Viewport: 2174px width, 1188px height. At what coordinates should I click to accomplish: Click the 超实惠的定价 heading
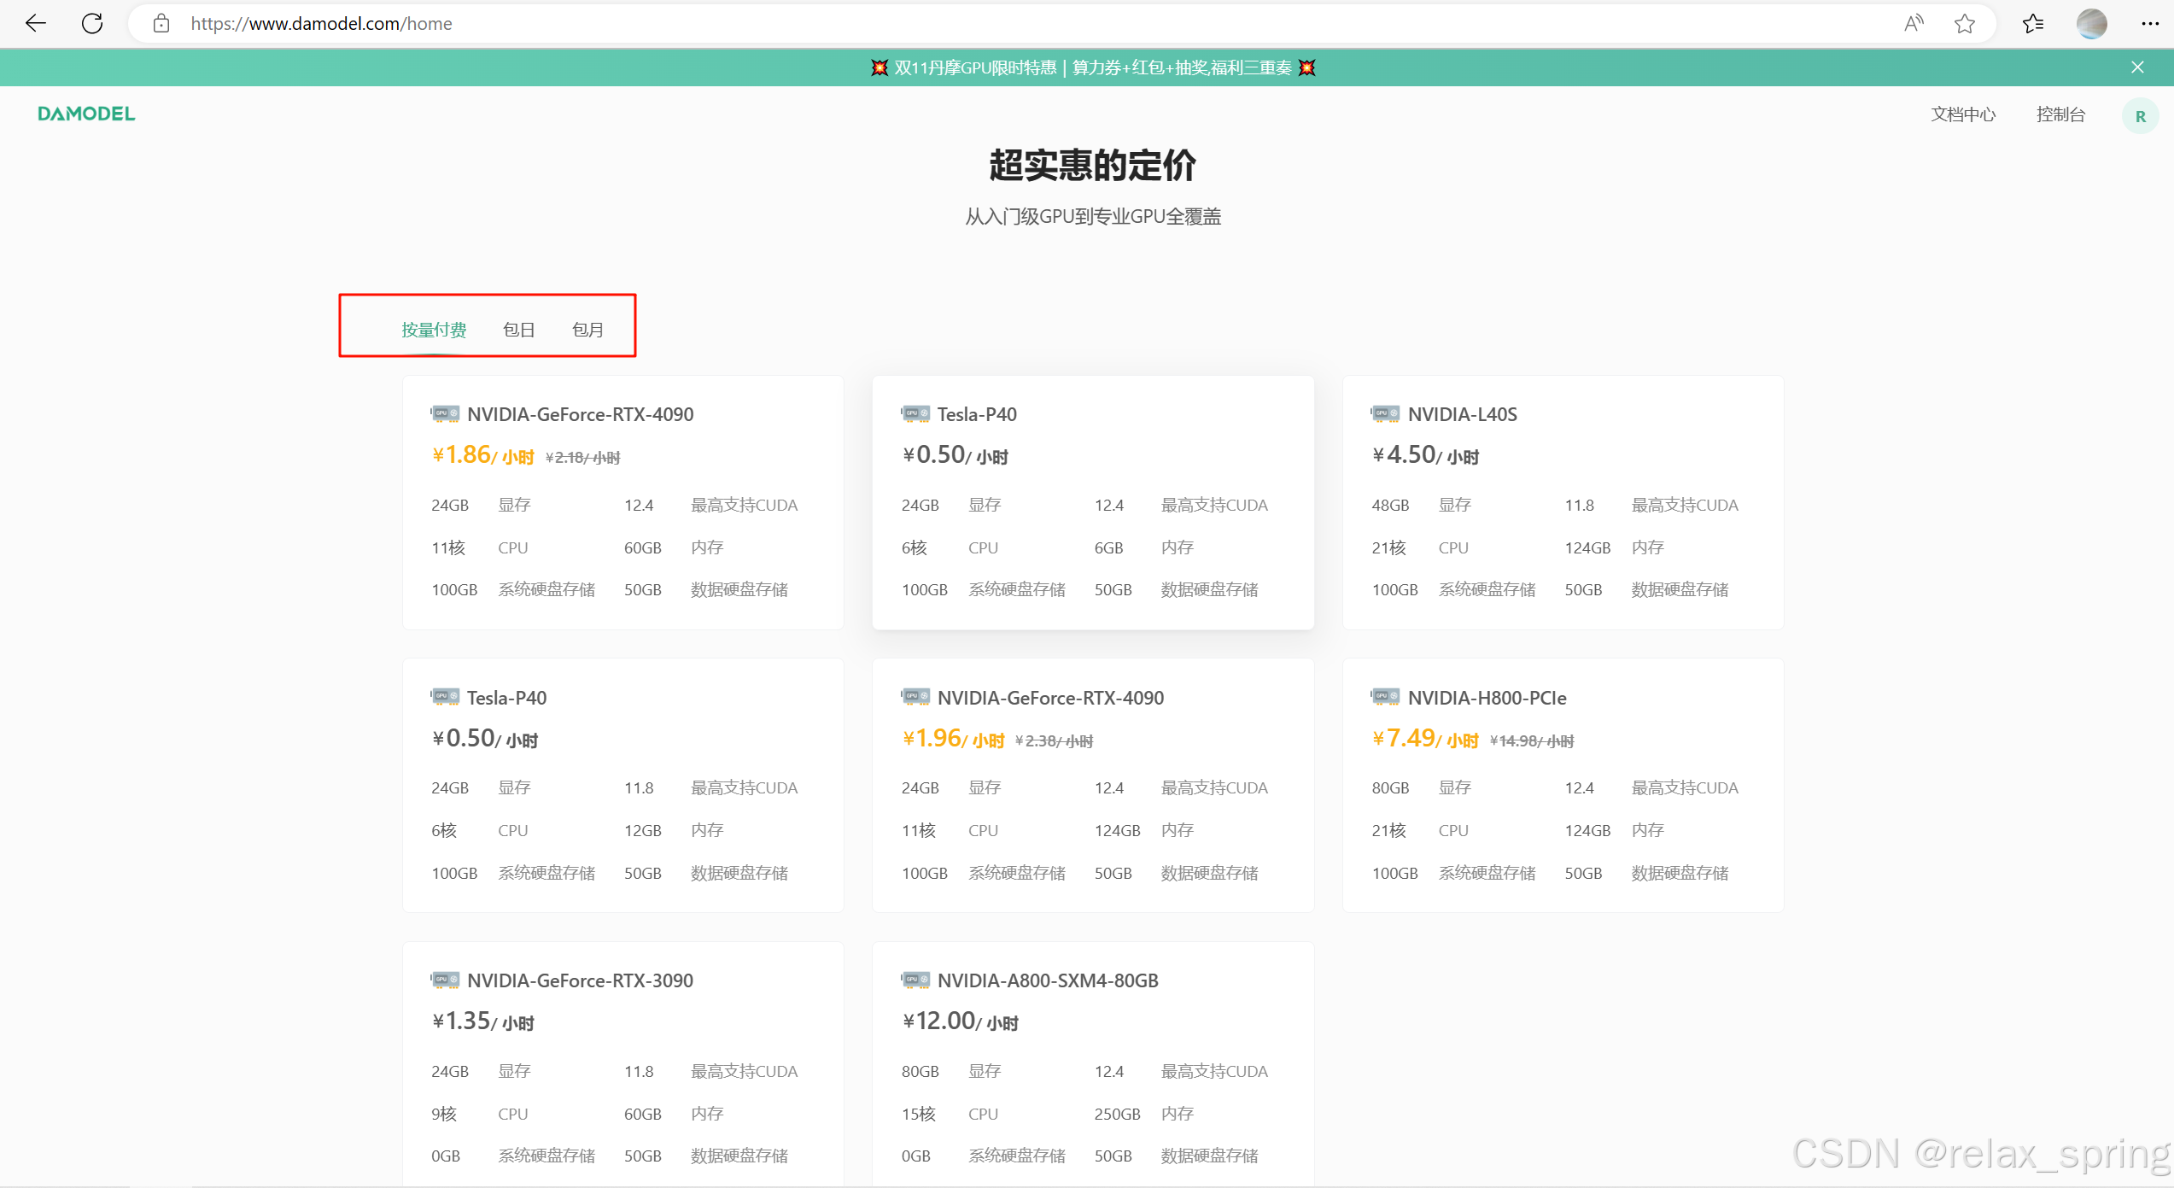click(x=1092, y=166)
